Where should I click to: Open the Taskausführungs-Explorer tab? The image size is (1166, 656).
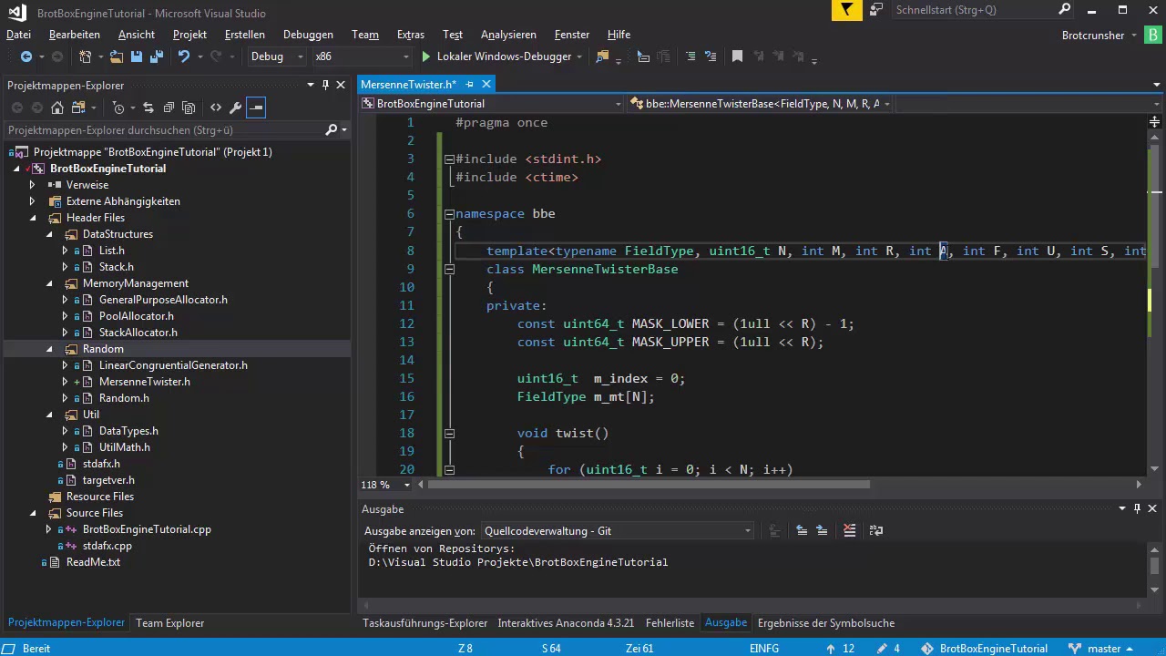click(x=424, y=623)
